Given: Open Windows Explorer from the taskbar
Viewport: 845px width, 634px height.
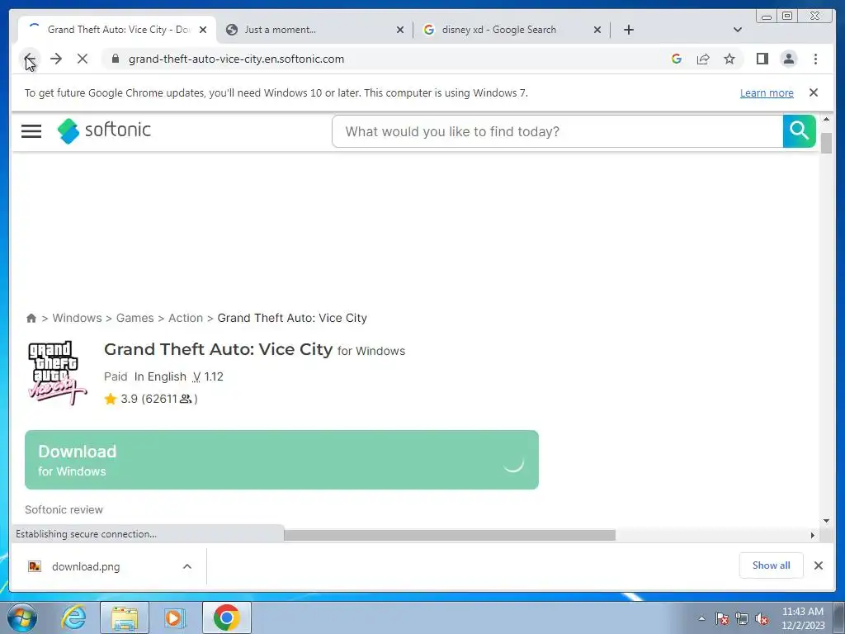Looking at the screenshot, I should point(125,617).
